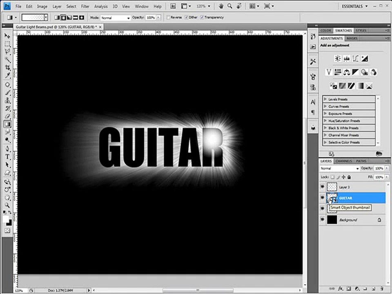The width and height of the screenshot is (392, 294).
Task: Toggle the Transparency checkbox
Action: point(202,18)
